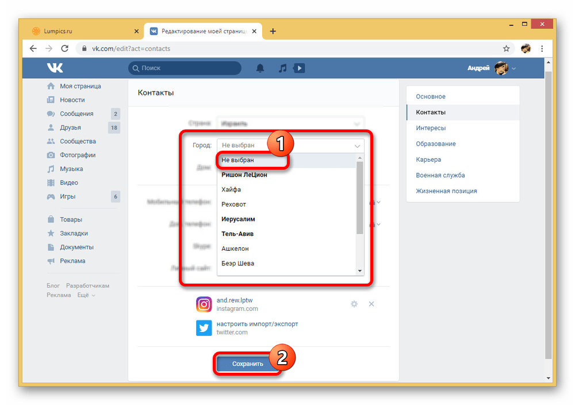Select Хайфа in city list
The height and width of the screenshot is (405, 575).
point(286,189)
